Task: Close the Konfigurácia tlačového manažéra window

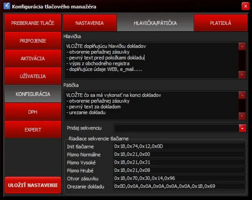Action: click(x=245, y=6)
